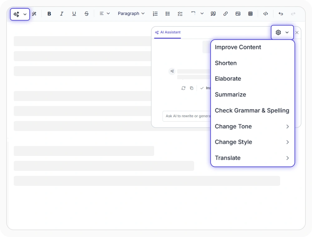Select Improve Content from the menu
Viewport: 312px width, 237px height.
click(x=252, y=47)
